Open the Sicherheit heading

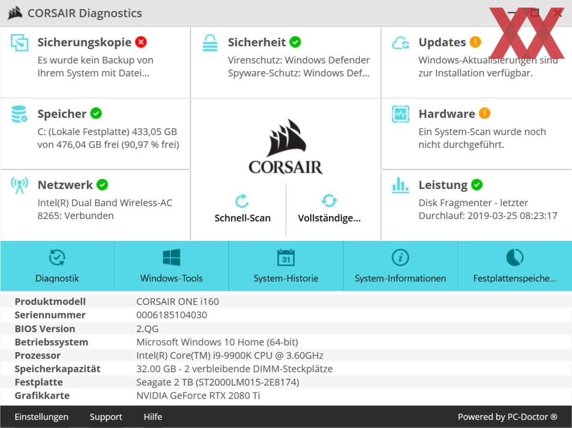[257, 42]
